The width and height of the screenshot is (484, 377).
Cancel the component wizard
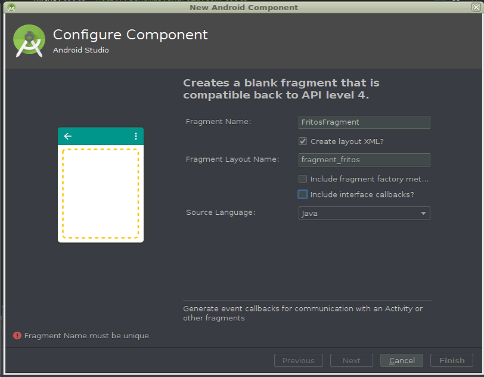(402, 361)
